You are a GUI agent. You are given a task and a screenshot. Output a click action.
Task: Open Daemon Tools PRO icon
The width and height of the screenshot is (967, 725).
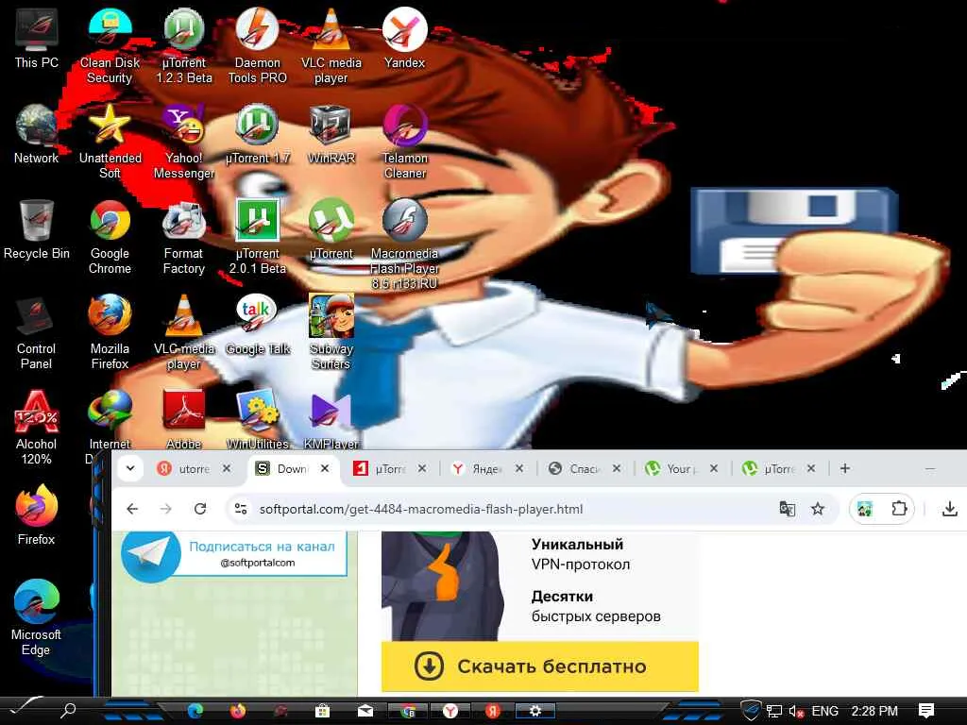(x=257, y=46)
